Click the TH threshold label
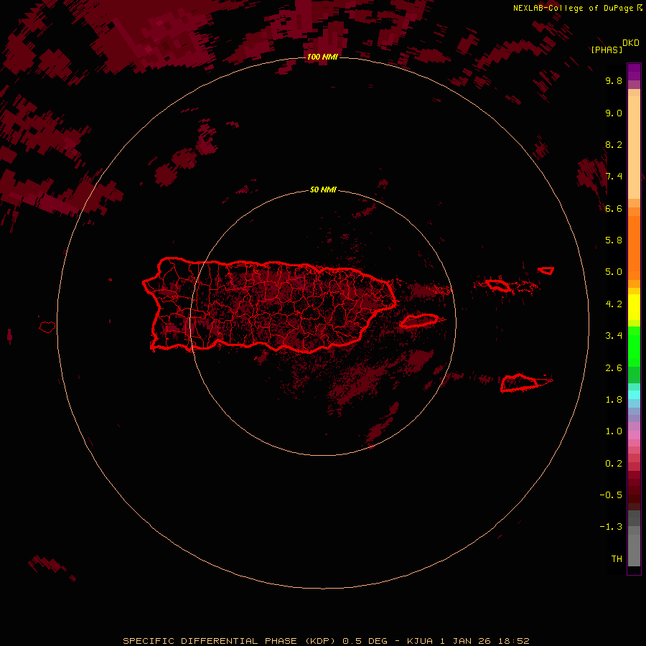The height and width of the screenshot is (646, 646). point(617,559)
